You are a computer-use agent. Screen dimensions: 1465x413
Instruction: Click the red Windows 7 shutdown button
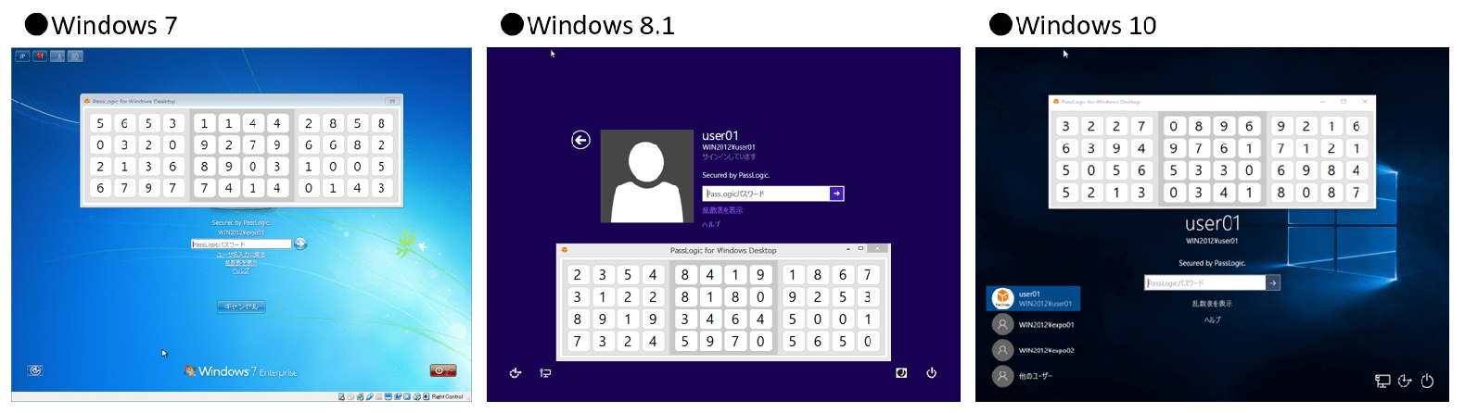point(443,370)
